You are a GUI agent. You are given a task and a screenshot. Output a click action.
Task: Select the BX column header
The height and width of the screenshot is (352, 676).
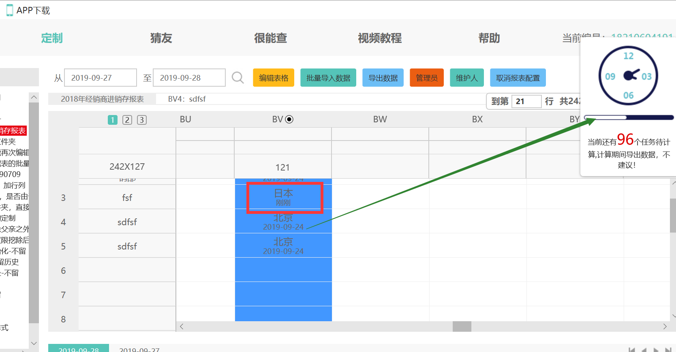tap(477, 119)
